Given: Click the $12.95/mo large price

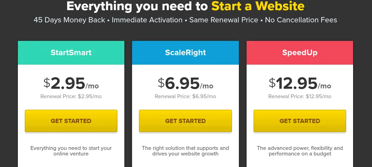Looking at the screenshot, I should [x=299, y=83].
